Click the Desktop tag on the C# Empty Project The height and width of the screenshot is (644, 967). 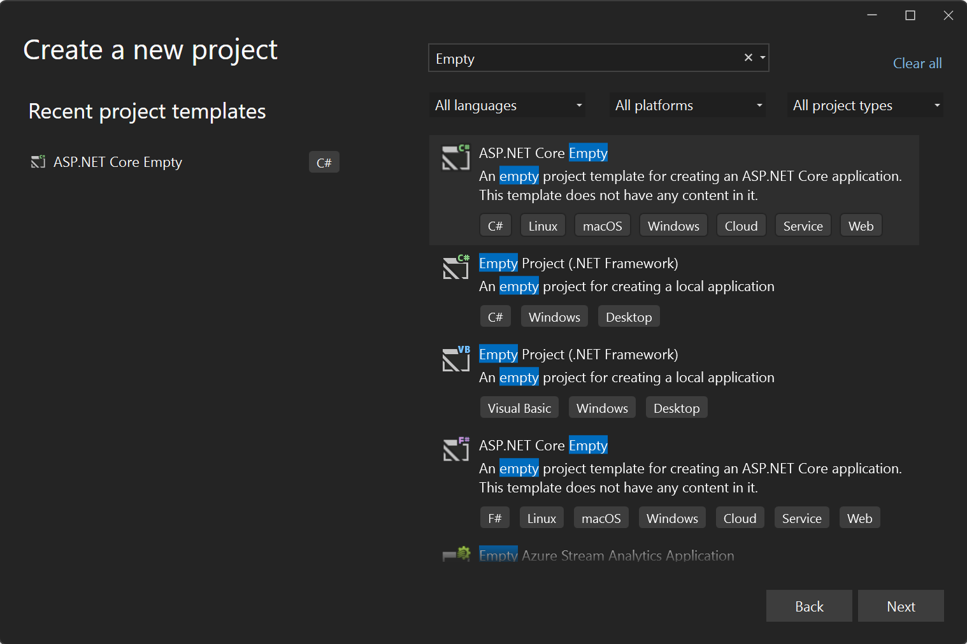point(629,317)
